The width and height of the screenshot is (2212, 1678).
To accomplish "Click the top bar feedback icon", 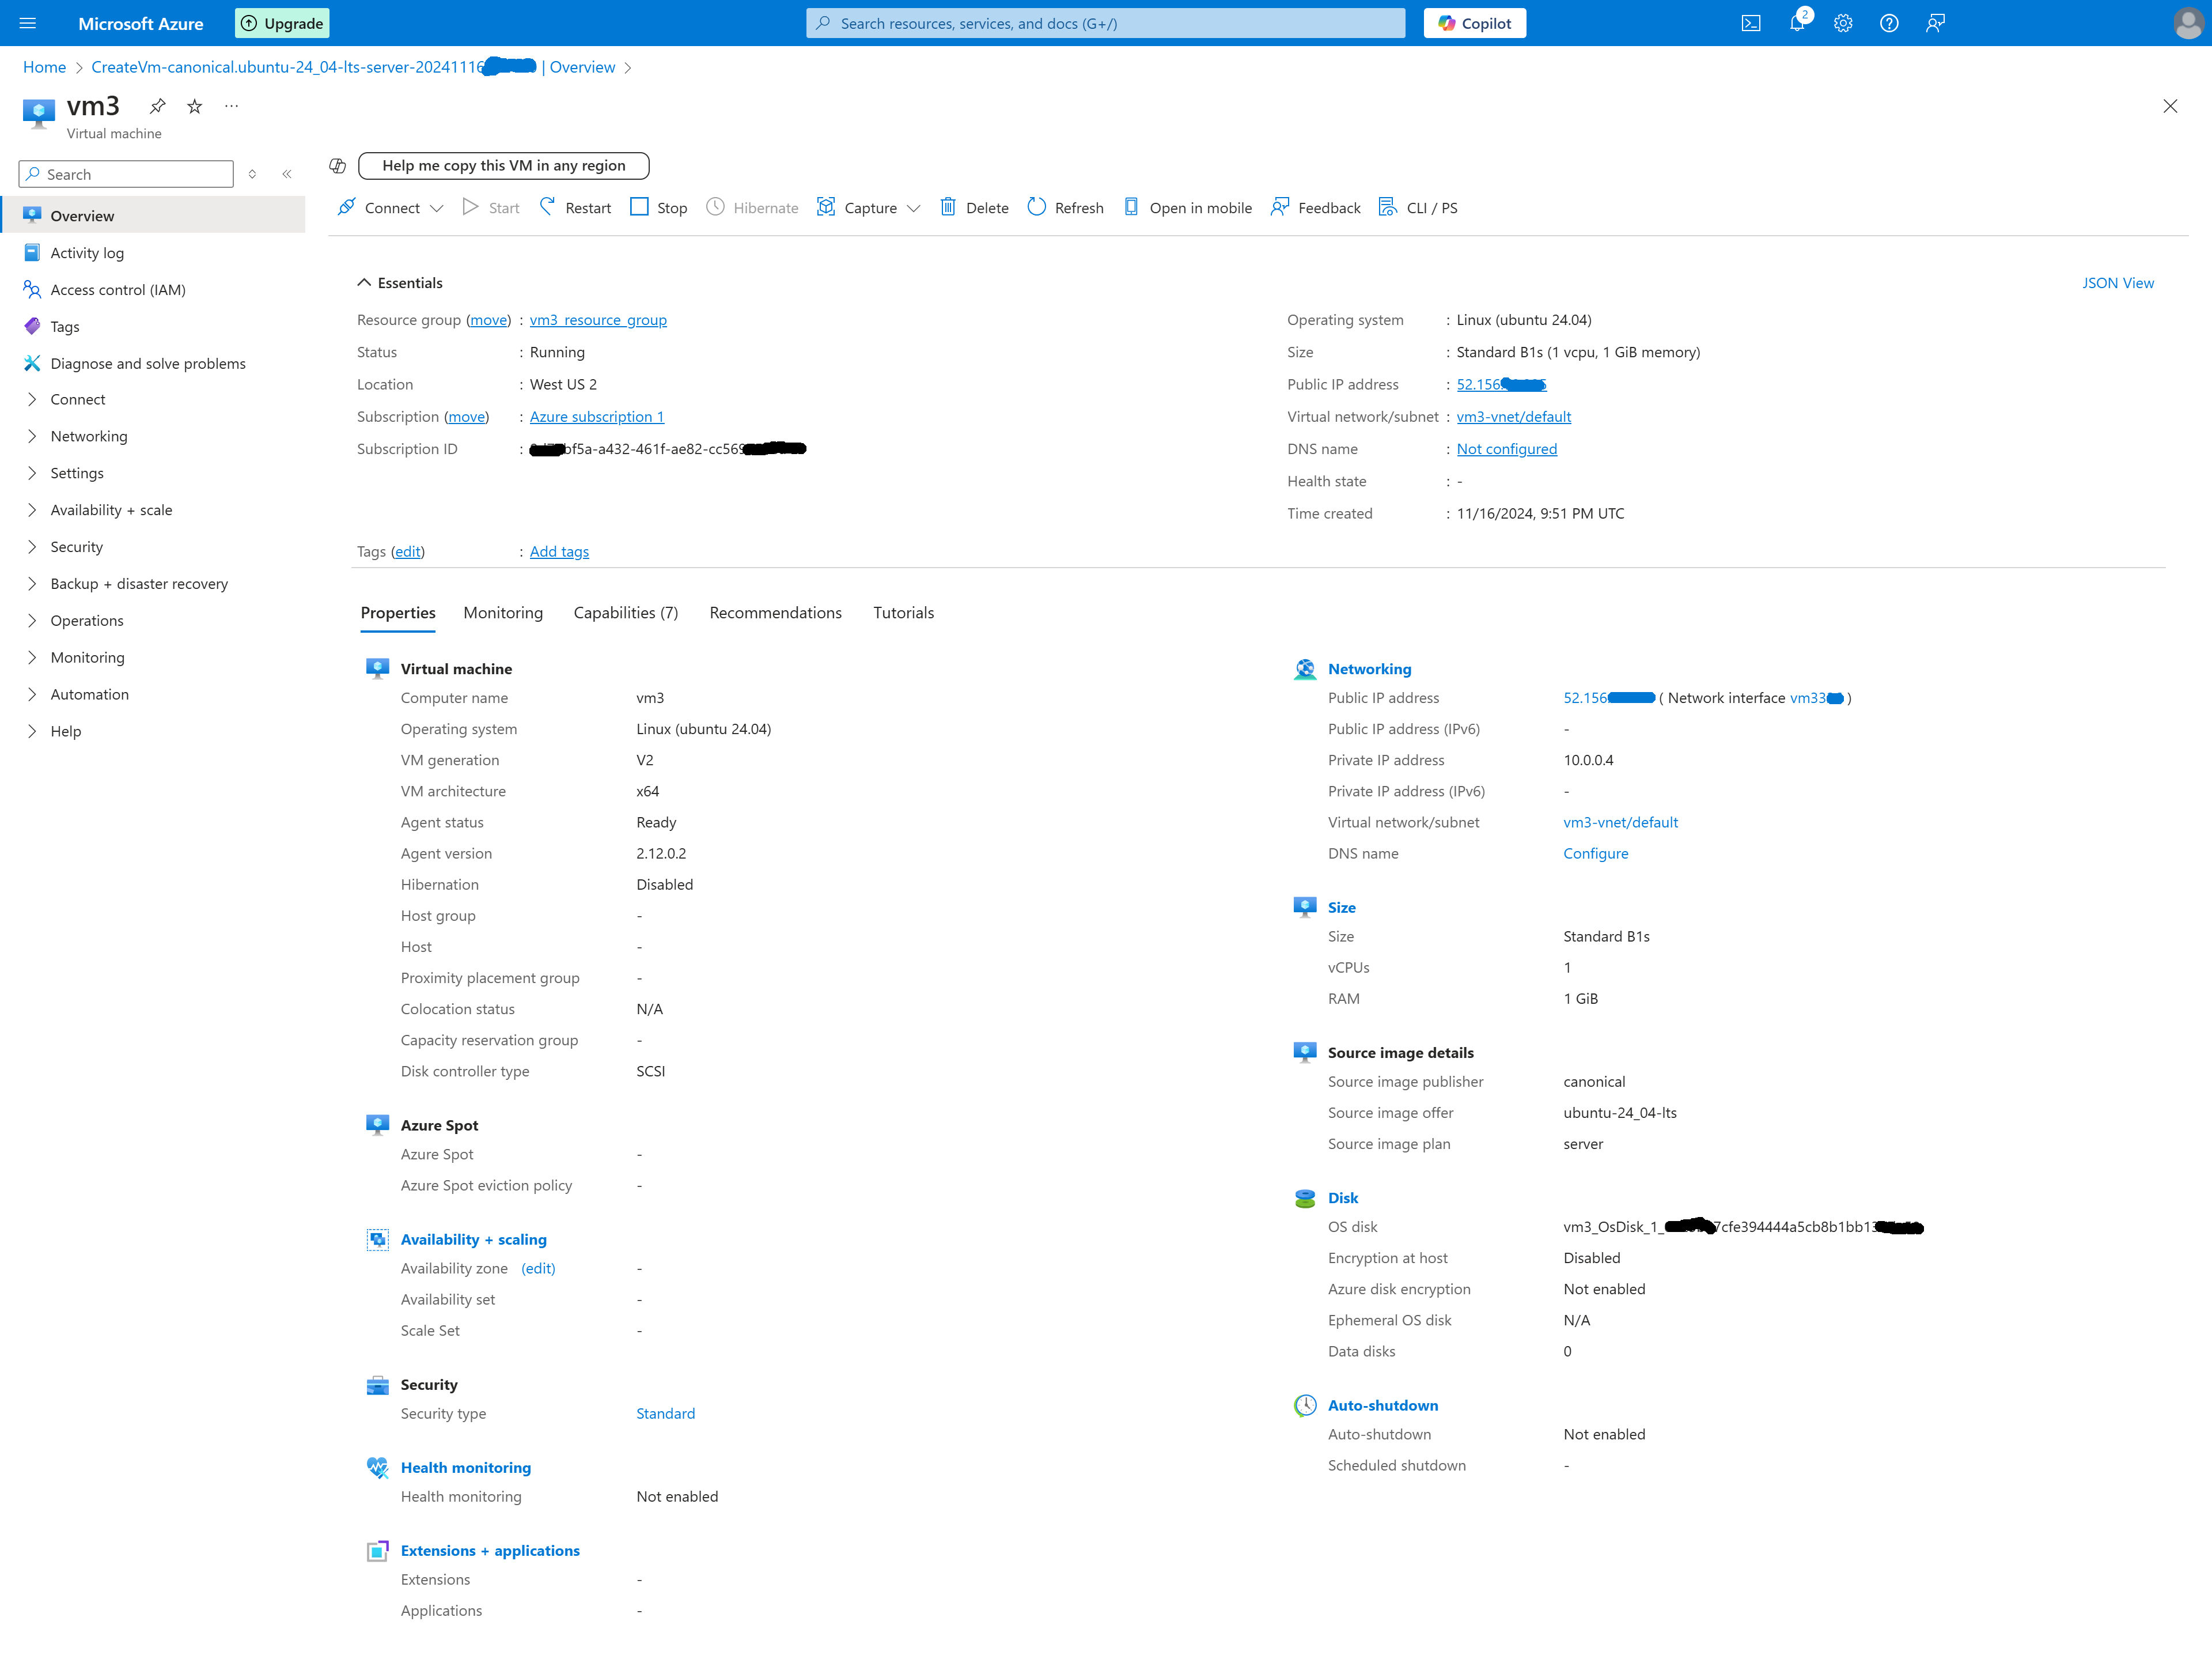I will click(x=1936, y=23).
